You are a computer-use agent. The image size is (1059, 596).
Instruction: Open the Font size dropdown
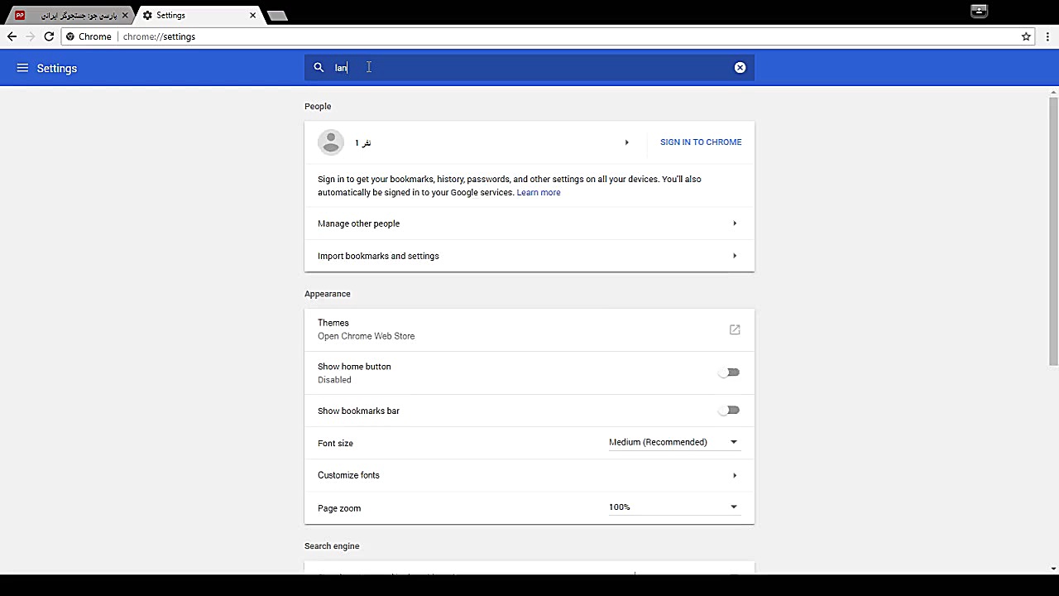(673, 442)
